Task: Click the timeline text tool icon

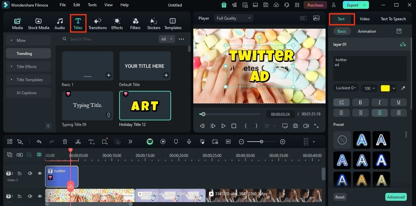Action: pyautogui.click(x=91, y=142)
